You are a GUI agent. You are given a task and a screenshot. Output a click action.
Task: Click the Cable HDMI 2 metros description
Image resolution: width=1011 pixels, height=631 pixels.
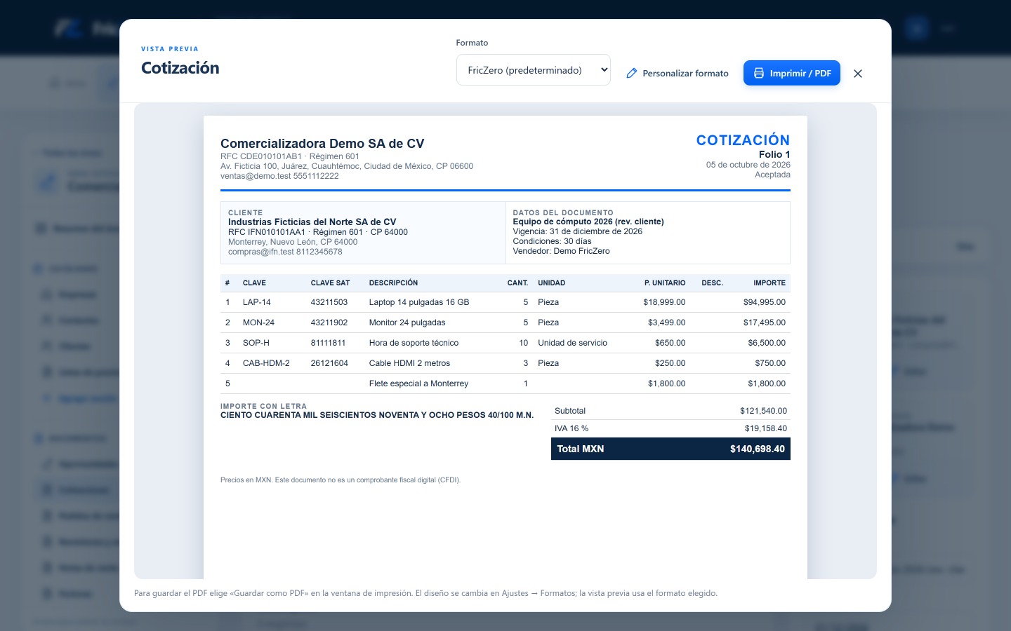coord(410,363)
